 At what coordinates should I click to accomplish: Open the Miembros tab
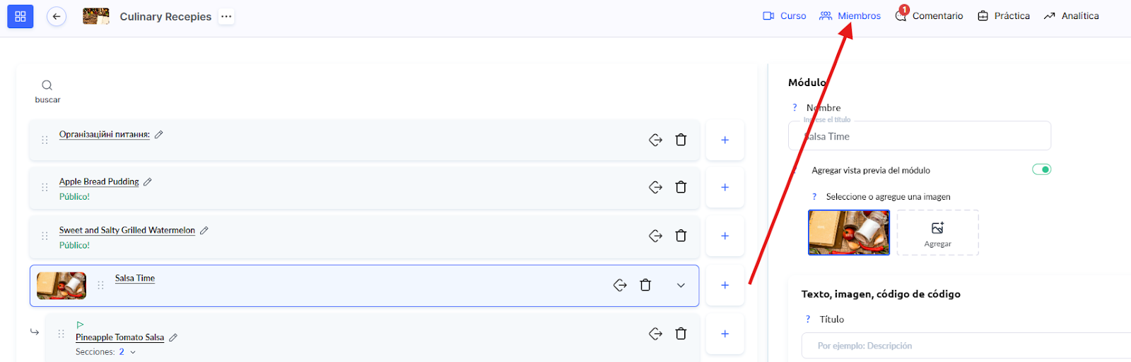[x=850, y=16]
